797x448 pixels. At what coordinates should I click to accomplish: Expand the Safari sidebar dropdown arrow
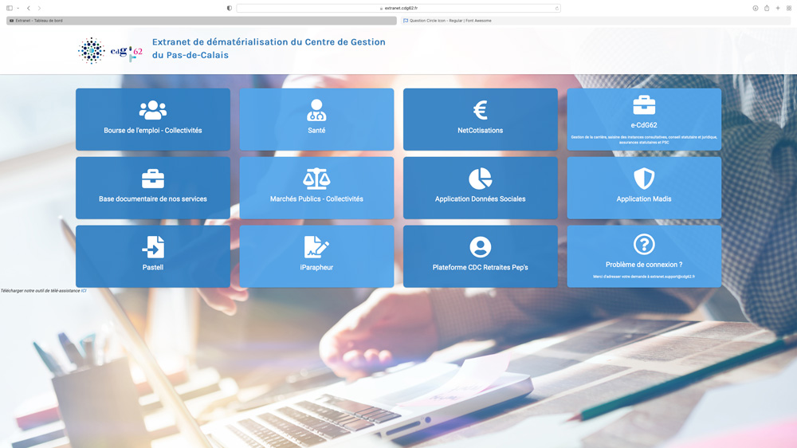[18, 8]
